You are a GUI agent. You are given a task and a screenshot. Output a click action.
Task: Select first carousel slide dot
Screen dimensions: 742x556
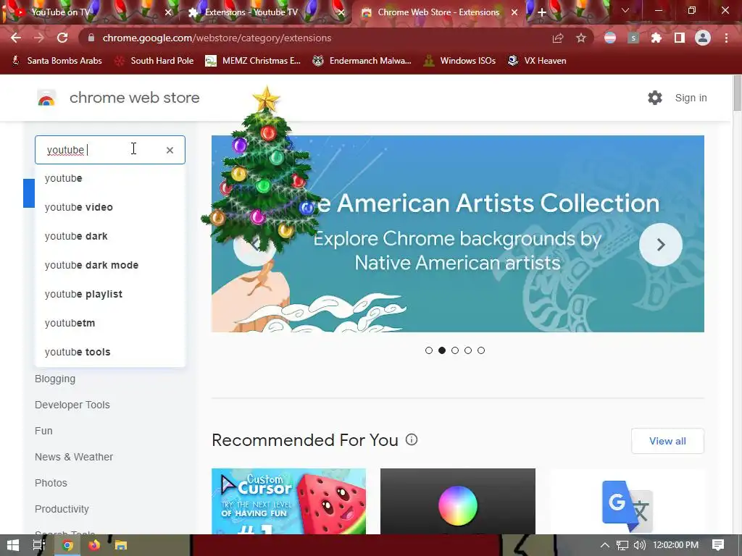click(x=429, y=350)
